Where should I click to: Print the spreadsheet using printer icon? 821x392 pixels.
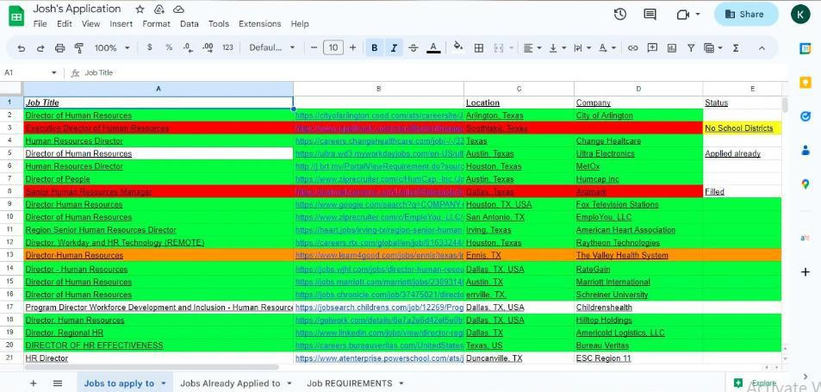coord(59,48)
